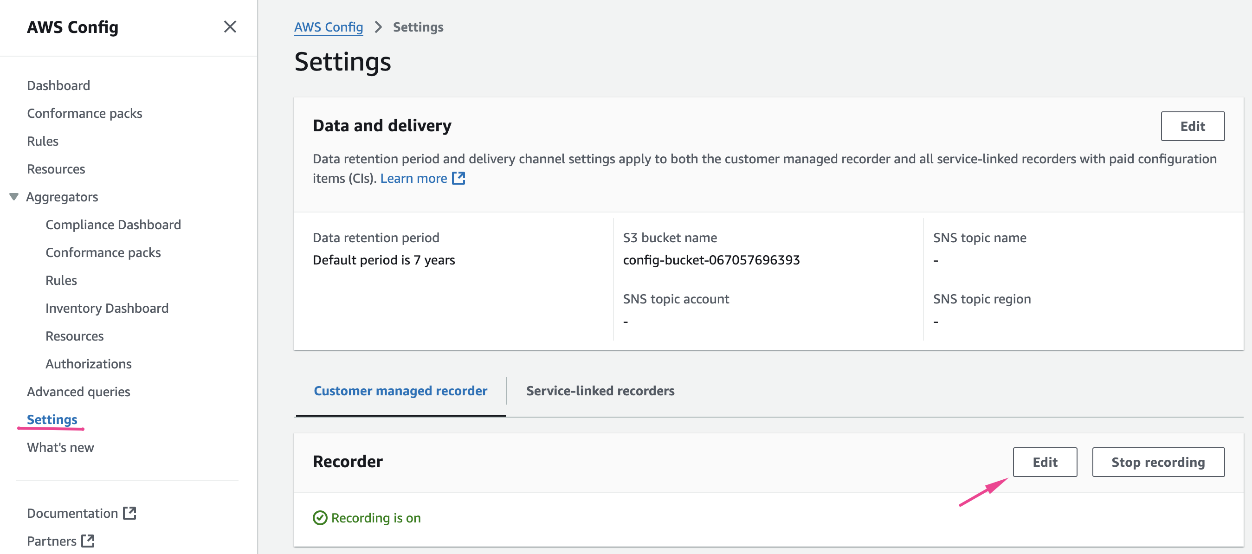Select the Customer managed recorder tab
This screenshot has width=1252, height=554.
pyautogui.click(x=400, y=391)
